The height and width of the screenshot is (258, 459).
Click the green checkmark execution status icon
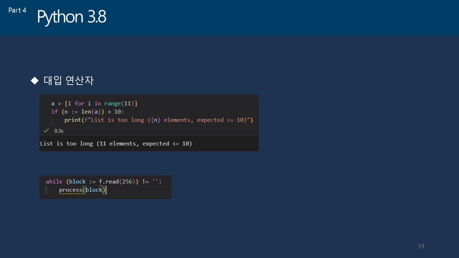click(x=46, y=130)
